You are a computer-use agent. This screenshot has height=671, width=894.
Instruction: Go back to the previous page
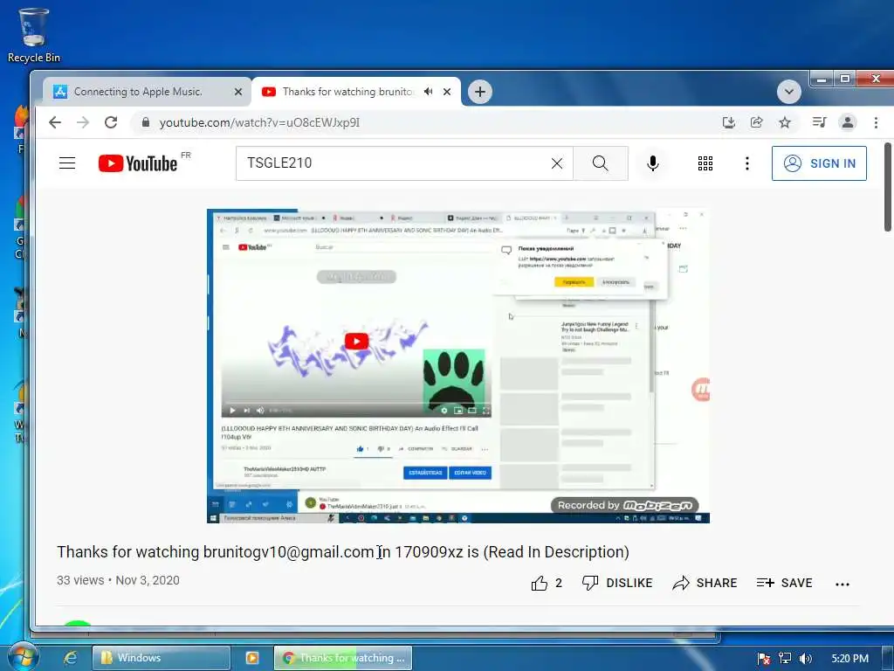[x=55, y=122]
